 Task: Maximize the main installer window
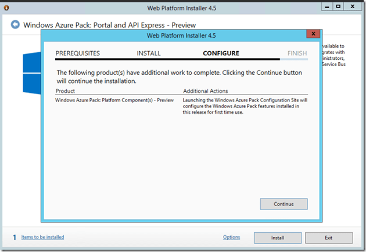coord(338,6)
